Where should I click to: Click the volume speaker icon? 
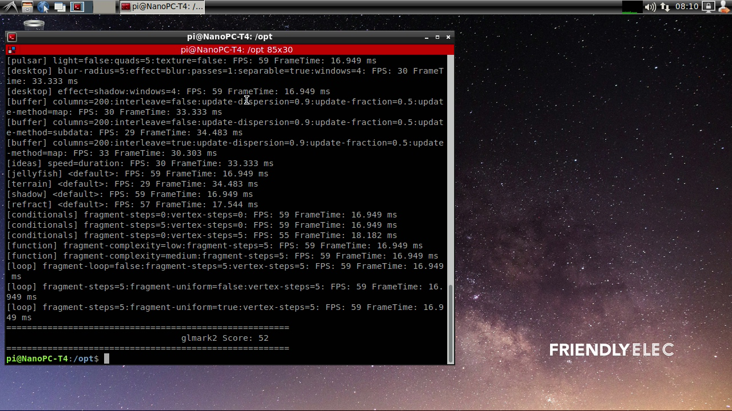[650, 7]
